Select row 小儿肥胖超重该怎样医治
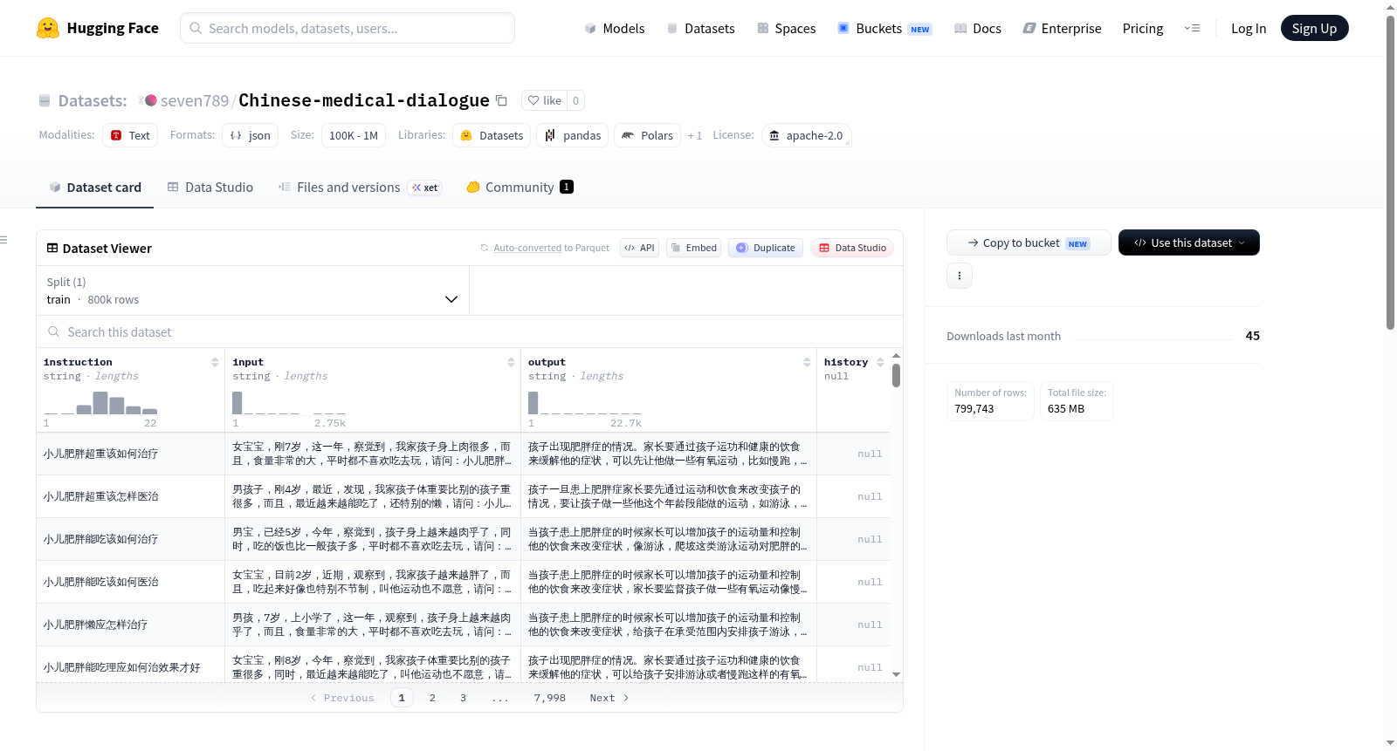The width and height of the screenshot is (1397, 751). point(463,496)
